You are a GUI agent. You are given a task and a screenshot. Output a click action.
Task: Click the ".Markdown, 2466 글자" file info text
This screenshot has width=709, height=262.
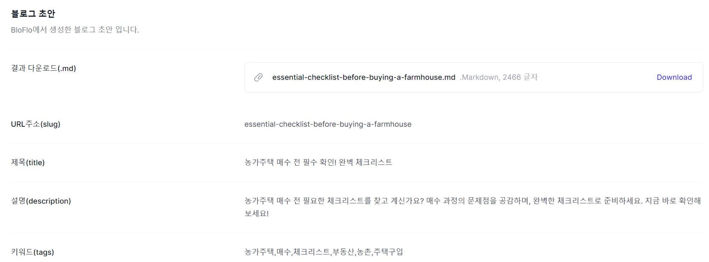pos(499,77)
